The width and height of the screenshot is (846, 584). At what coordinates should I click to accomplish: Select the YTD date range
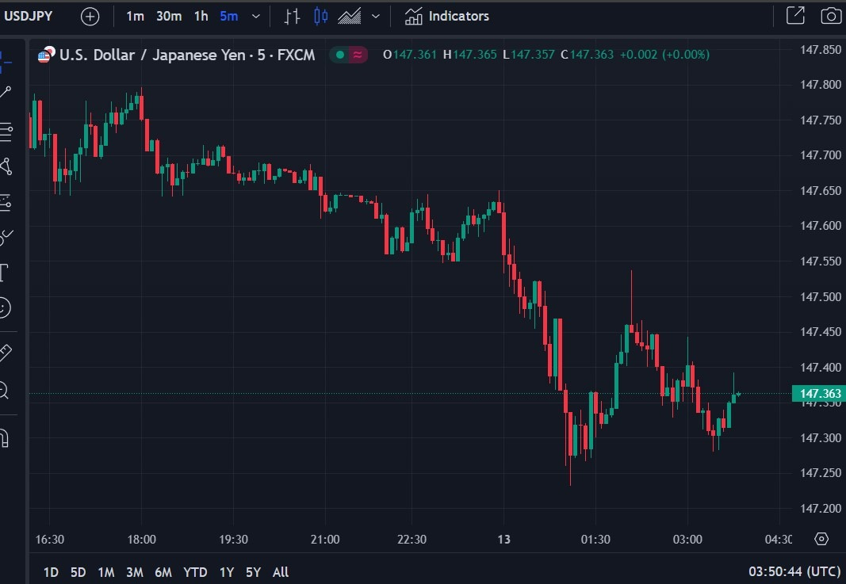(195, 572)
